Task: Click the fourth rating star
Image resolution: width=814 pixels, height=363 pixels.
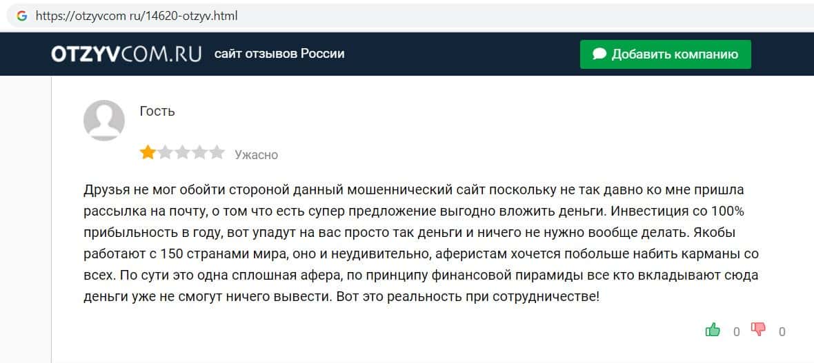Action: coord(199,153)
